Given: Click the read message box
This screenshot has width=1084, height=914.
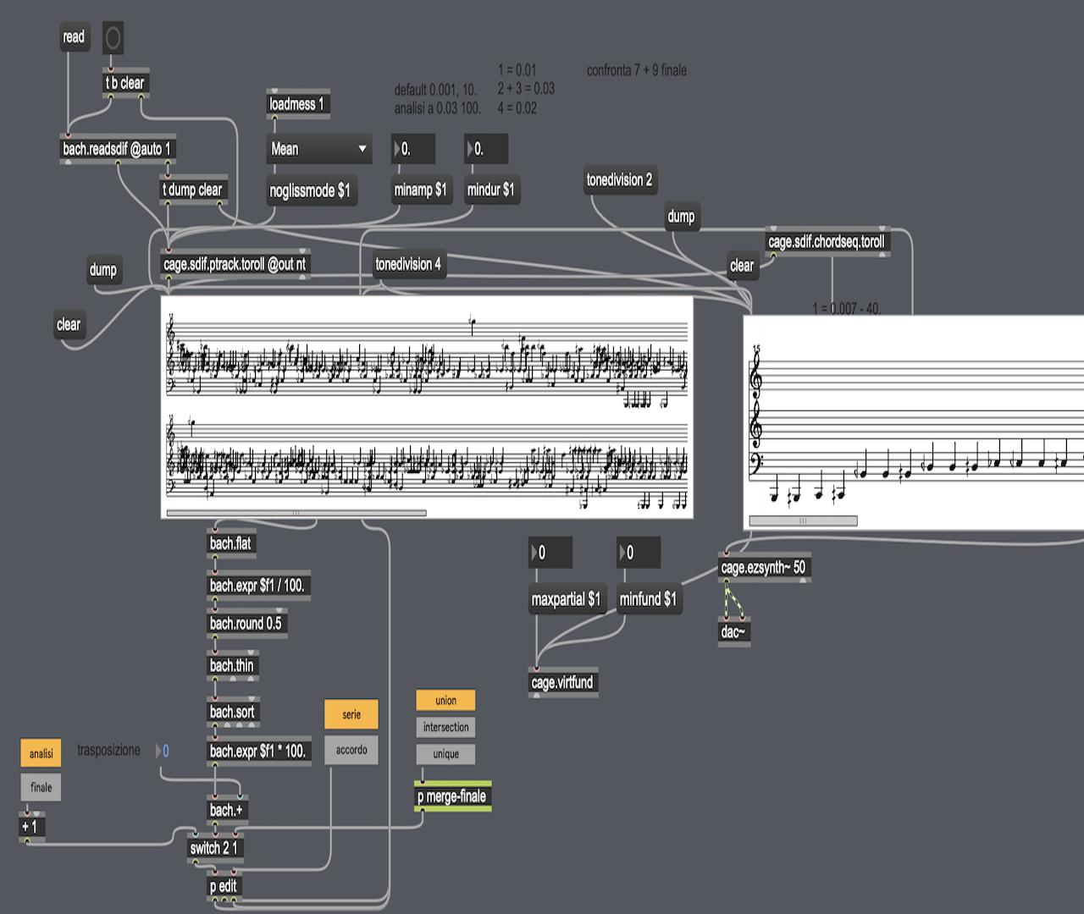Looking at the screenshot, I should (x=74, y=37).
